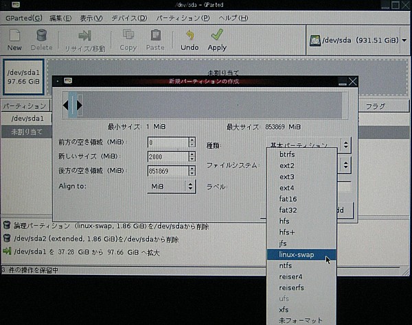Viewport: 412px width, 325px height.
Task: Click the right resize arrow handle in dialog
Action: point(80,106)
